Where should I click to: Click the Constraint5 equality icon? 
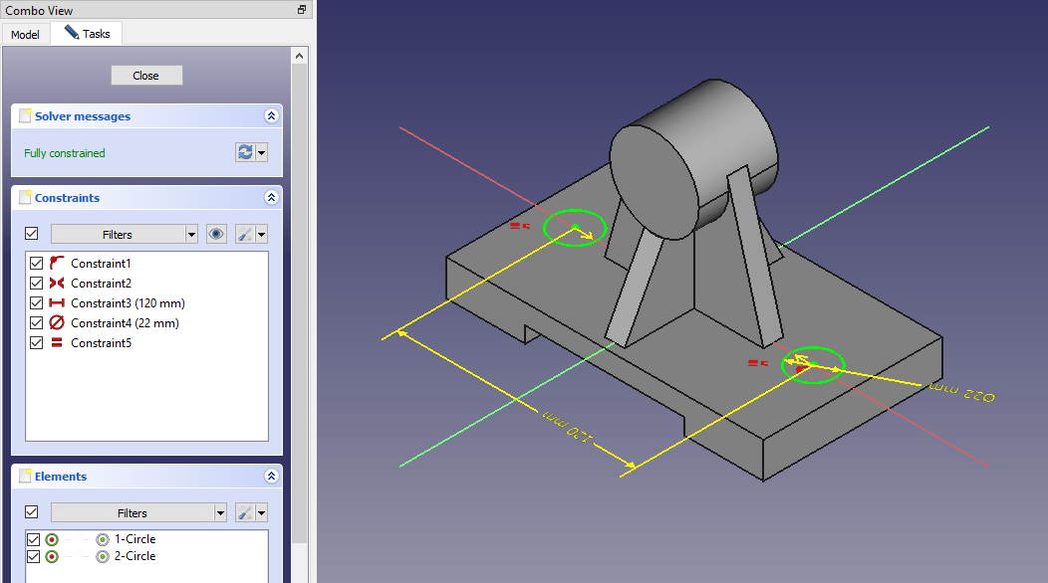57,343
